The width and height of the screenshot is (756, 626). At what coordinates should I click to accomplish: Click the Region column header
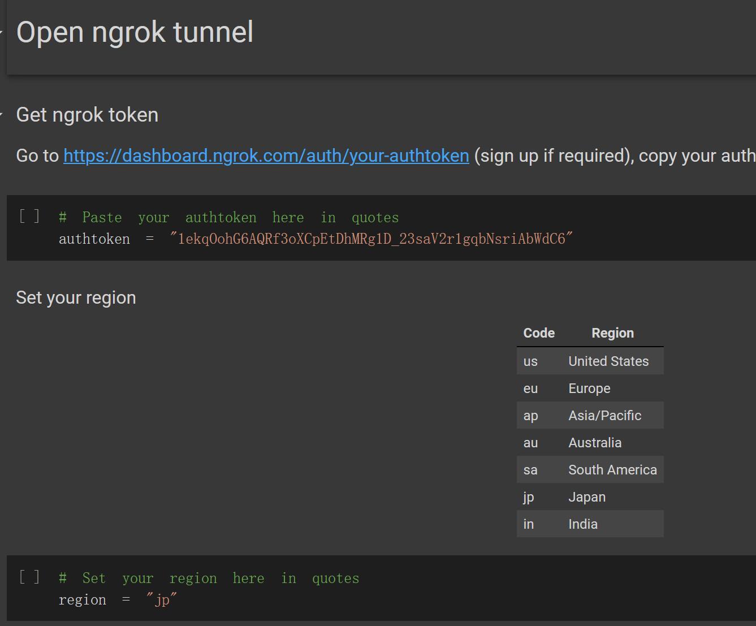[613, 333]
